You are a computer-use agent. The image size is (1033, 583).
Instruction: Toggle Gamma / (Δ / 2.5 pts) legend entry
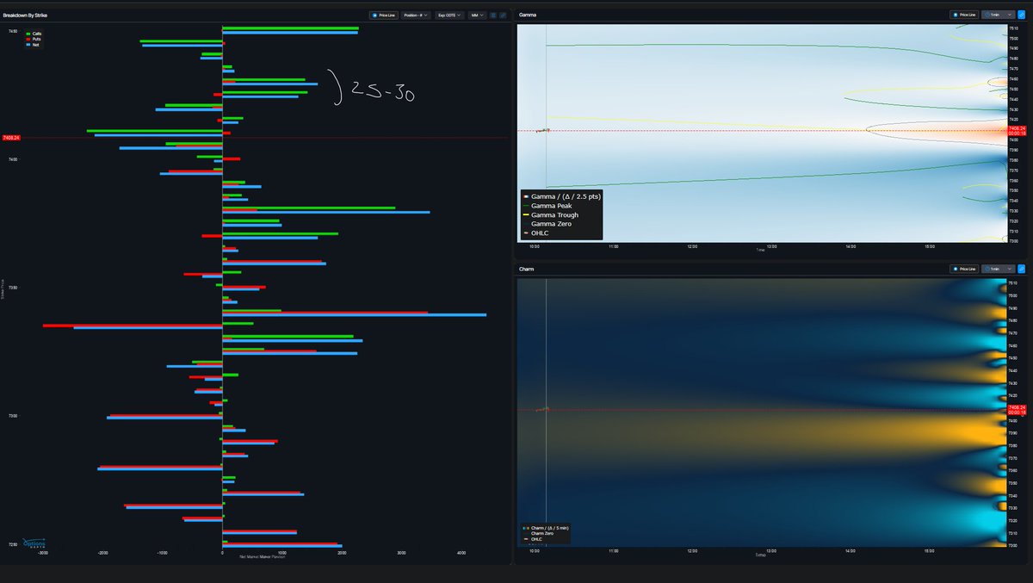click(x=561, y=196)
